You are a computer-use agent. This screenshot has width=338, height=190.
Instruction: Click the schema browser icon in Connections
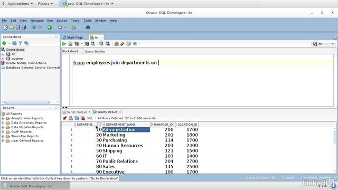pos(26,43)
